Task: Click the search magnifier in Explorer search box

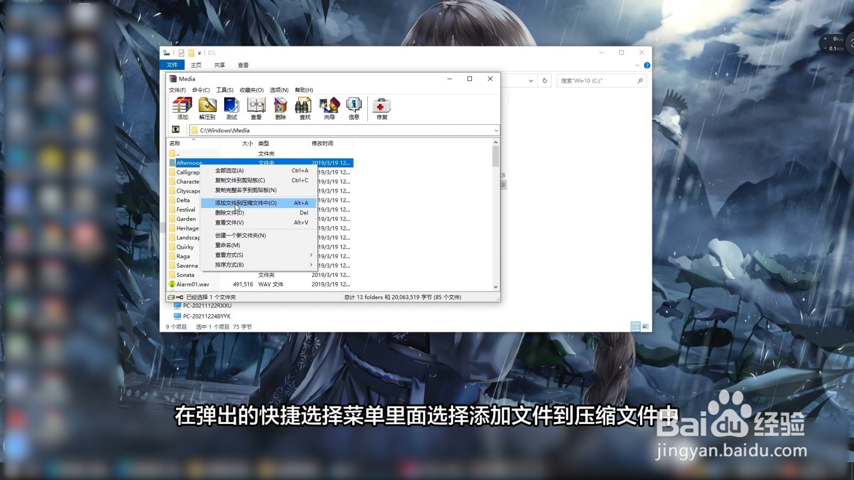Action: pos(640,81)
